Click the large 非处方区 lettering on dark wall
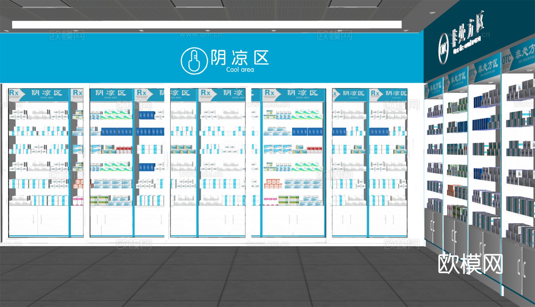 point(467,29)
